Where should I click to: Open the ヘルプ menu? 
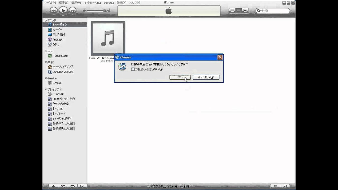(134, 3)
